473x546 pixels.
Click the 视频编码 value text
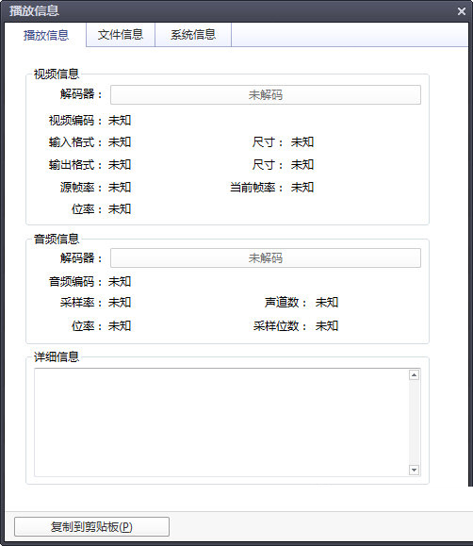120,121
